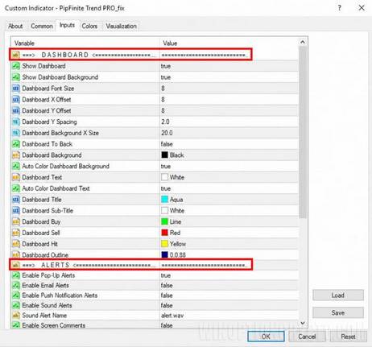Open the About tab
This screenshot has width=372, height=347.
(15, 26)
